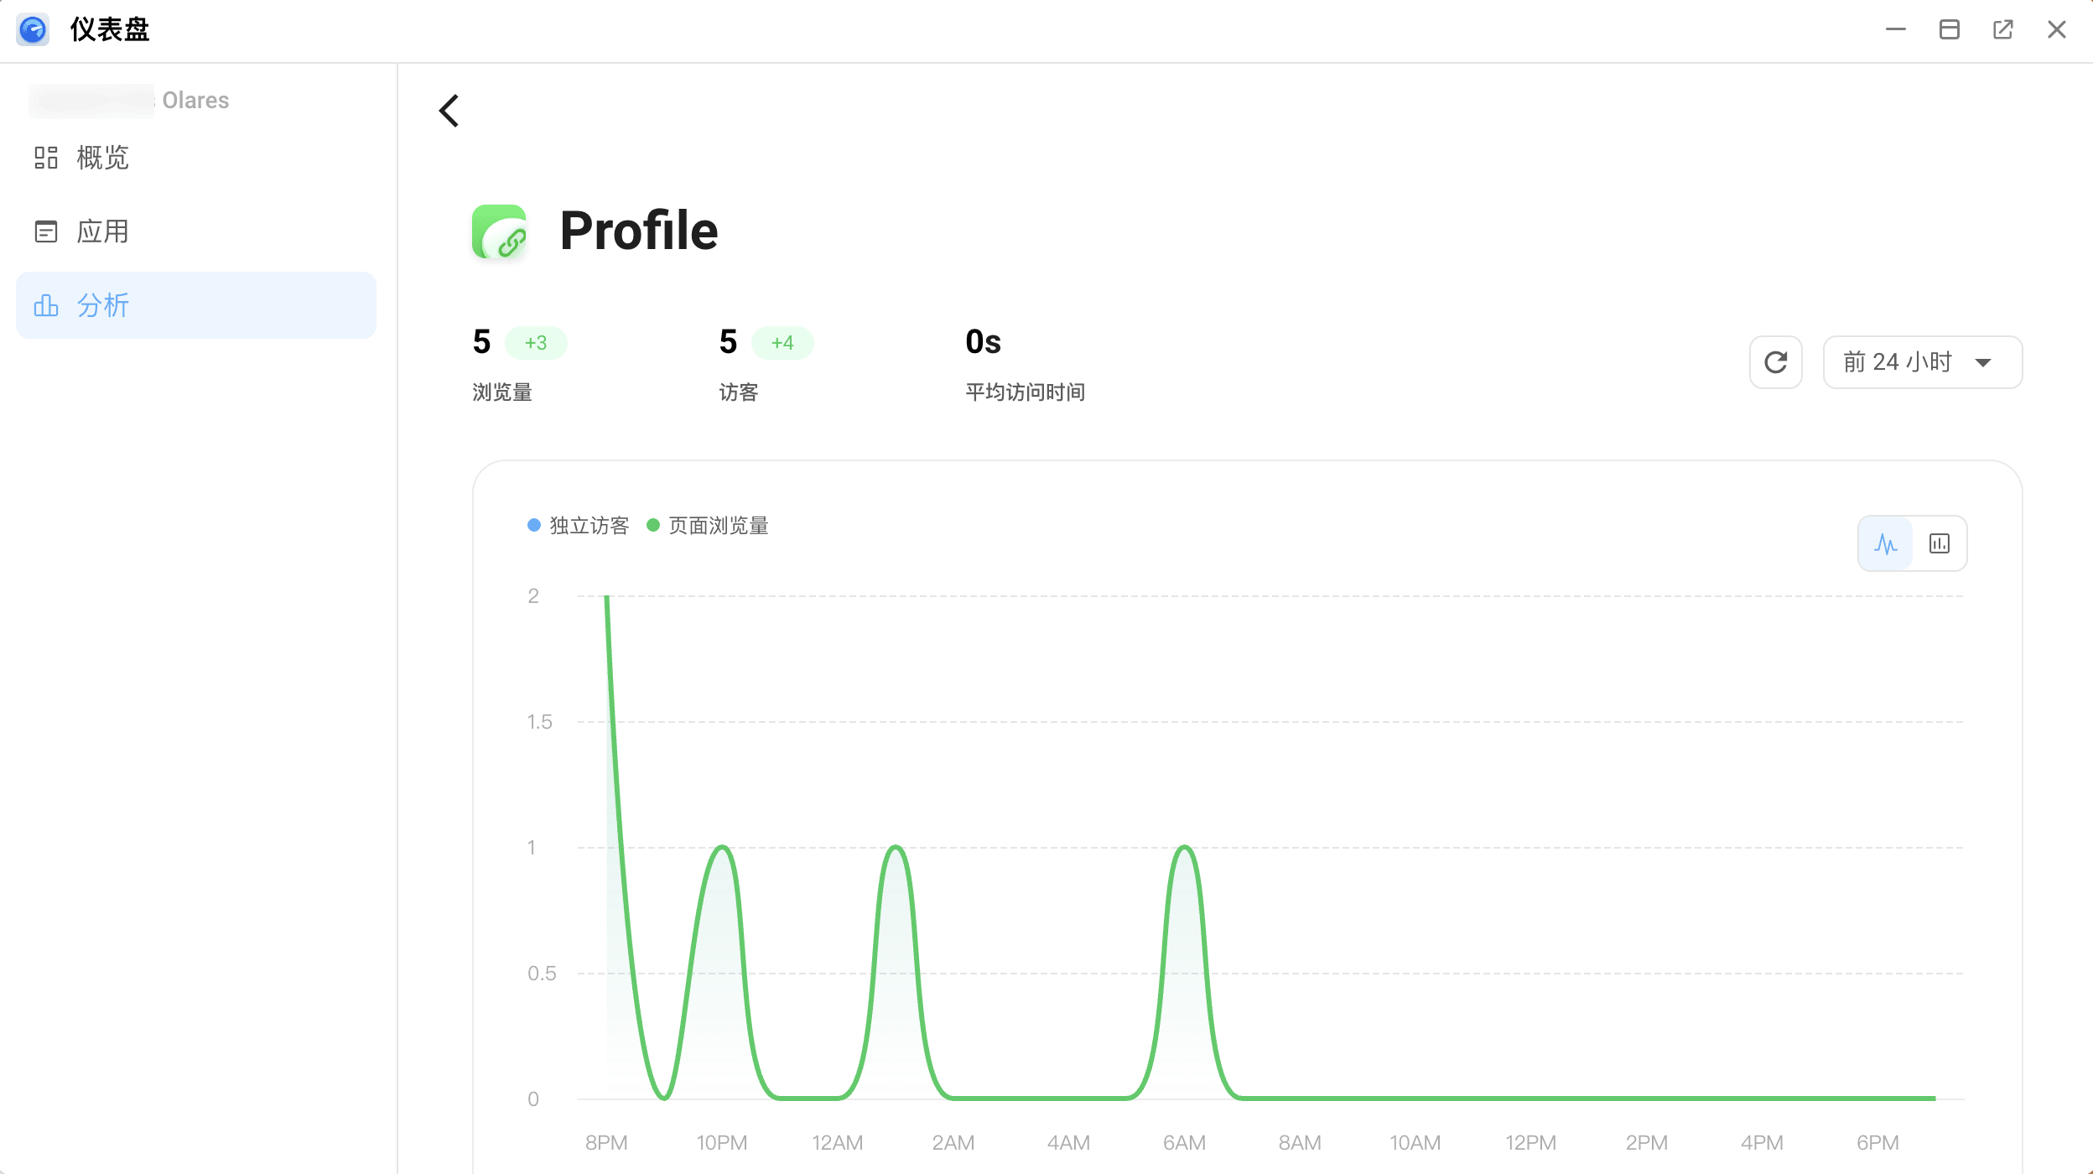Image resolution: width=2093 pixels, height=1174 pixels.
Task: Click the 平均访问时间 metric label
Action: 1025,392
